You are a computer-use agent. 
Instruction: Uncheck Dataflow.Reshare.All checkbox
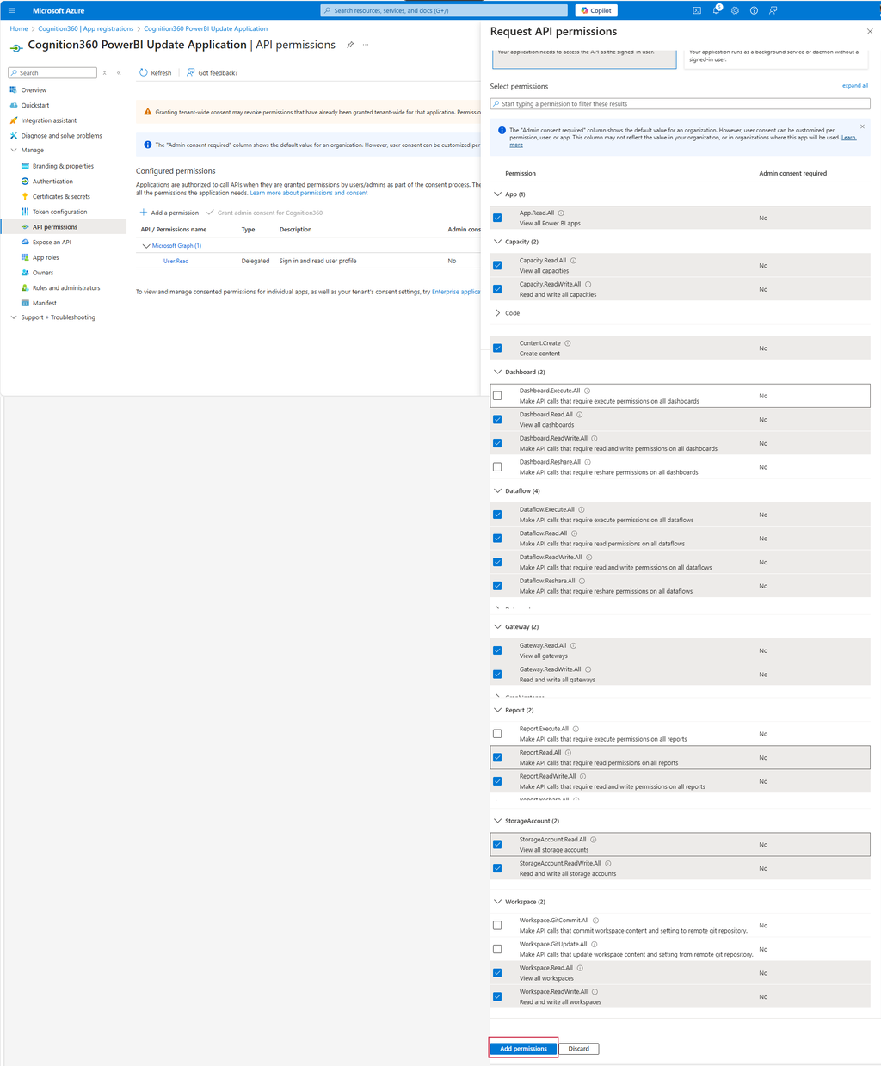[497, 586]
